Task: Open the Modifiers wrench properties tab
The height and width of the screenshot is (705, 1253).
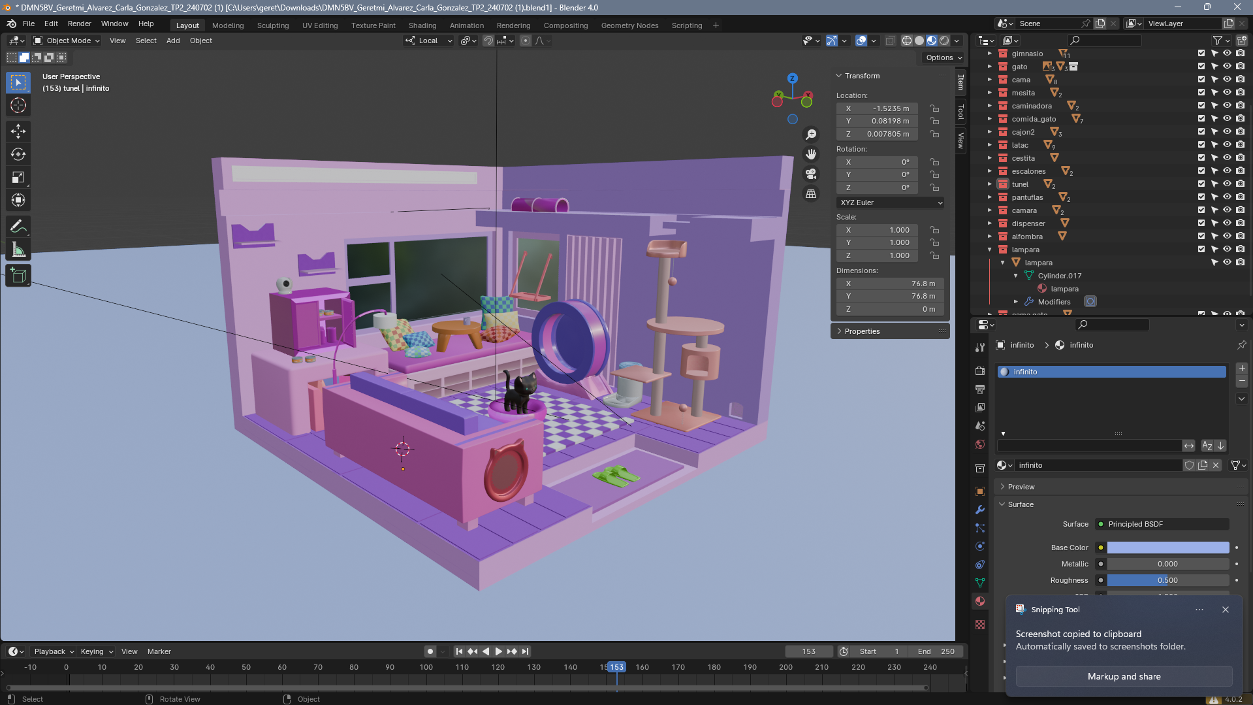Action: pyautogui.click(x=980, y=510)
